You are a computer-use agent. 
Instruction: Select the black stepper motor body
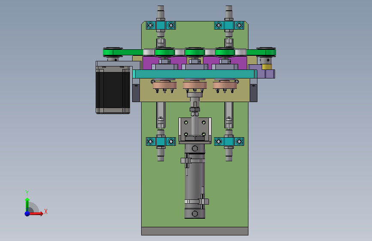click(113, 90)
